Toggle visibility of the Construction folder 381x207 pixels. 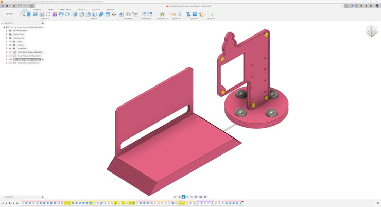[x=10, y=49]
